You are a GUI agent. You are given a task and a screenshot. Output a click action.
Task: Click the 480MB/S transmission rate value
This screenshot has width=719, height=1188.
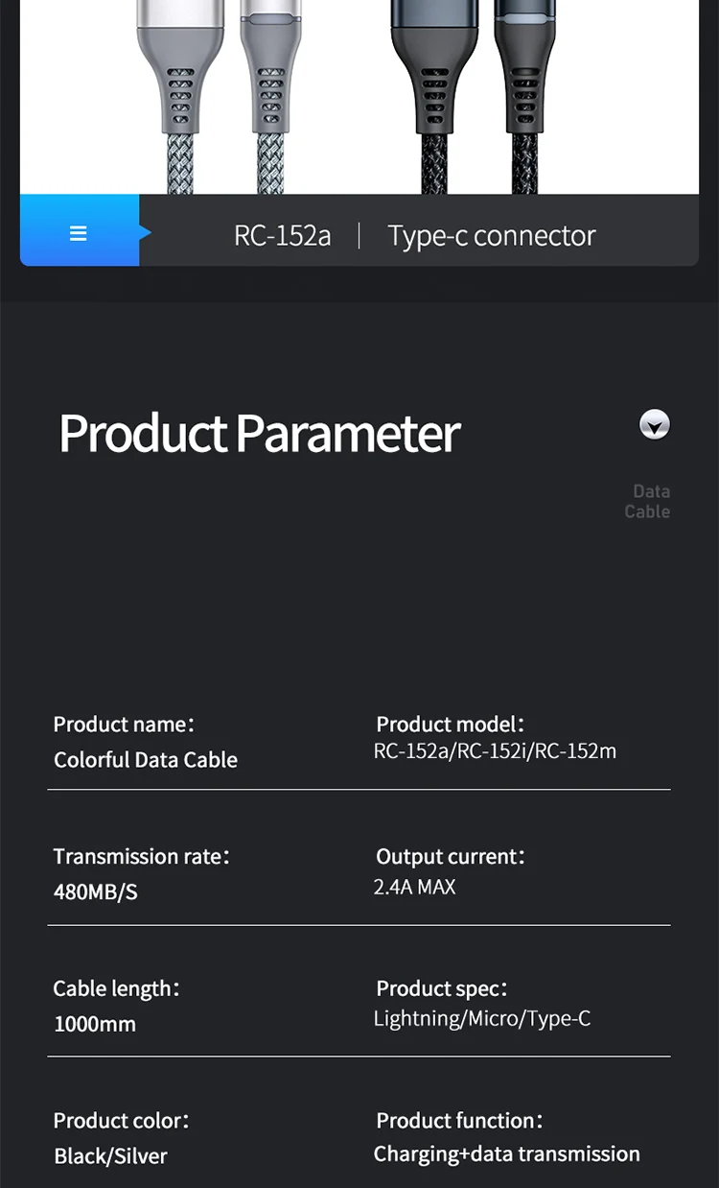click(x=96, y=892)
